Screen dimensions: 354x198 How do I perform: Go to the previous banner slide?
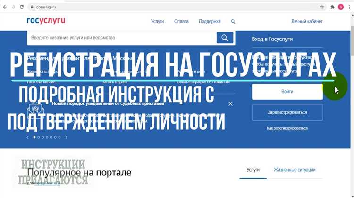(x=28, y=137)
